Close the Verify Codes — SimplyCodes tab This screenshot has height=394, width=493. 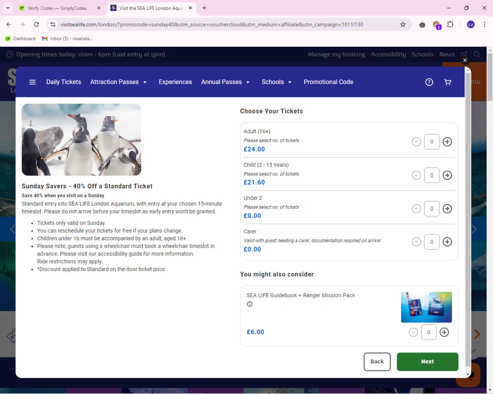(x=99, y=8)
